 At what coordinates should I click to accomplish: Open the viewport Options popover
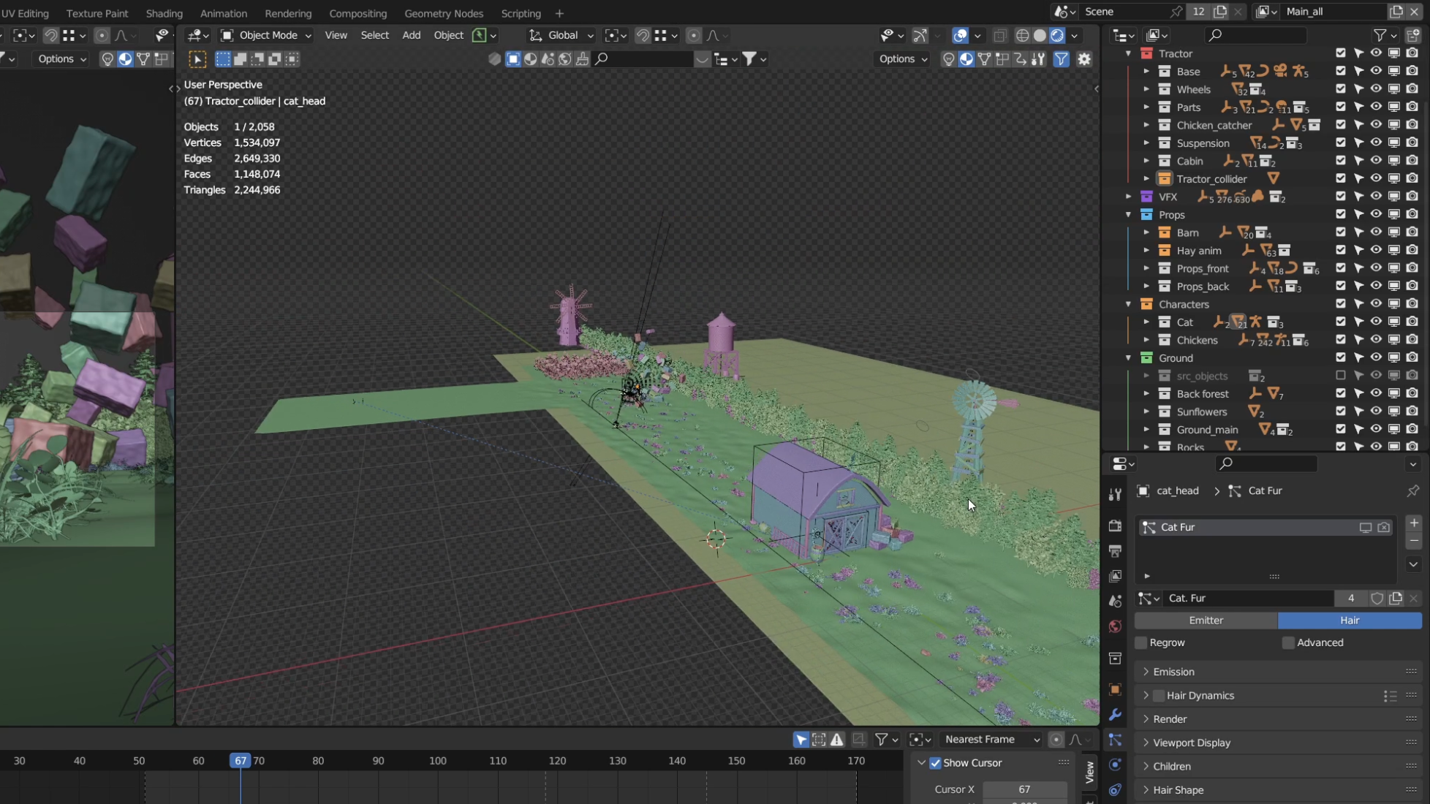[903, 59]
